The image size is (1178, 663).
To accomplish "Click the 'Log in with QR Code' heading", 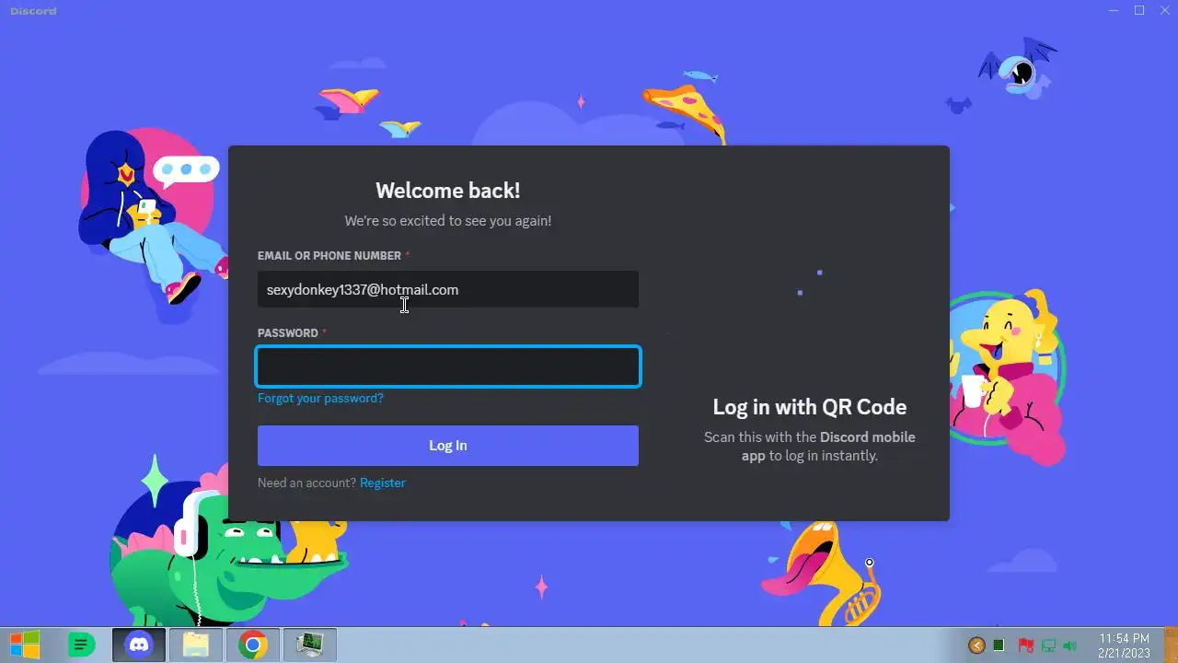I will tap(810, 407).
